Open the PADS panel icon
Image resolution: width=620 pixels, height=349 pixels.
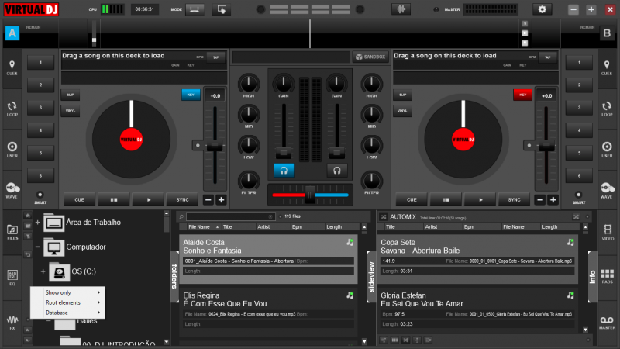[x=608, y=276]
